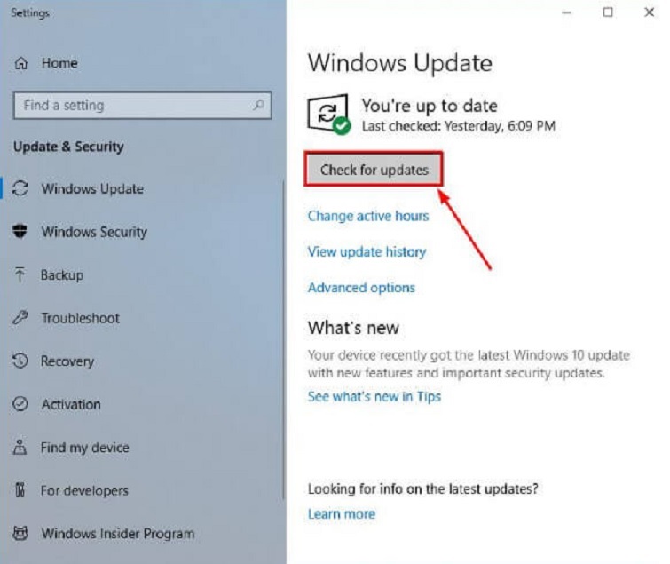670x564 pixels.
Task: Open the Change active hours link
Action: [x=368, y=216]
